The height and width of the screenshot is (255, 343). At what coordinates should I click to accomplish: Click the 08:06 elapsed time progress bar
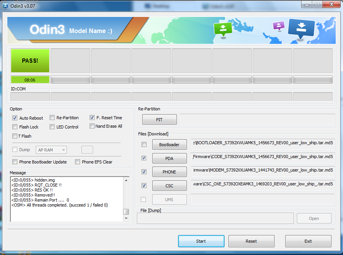(30, 80)
